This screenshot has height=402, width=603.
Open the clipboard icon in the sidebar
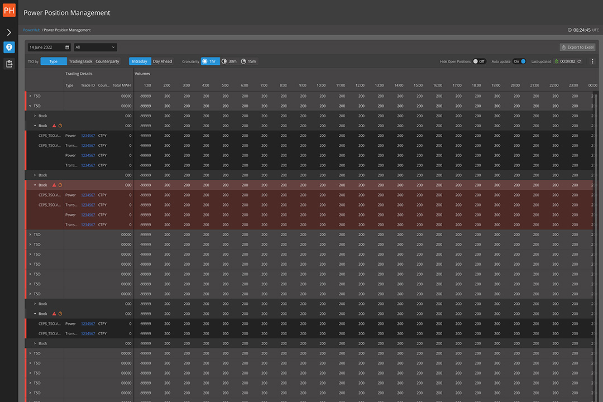click(9, 64)
